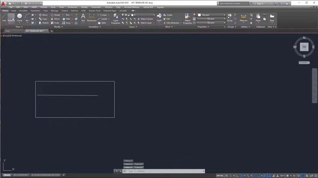The image size is (318, 178).
Task: Click the Group tool
Action: pos(230,18)
